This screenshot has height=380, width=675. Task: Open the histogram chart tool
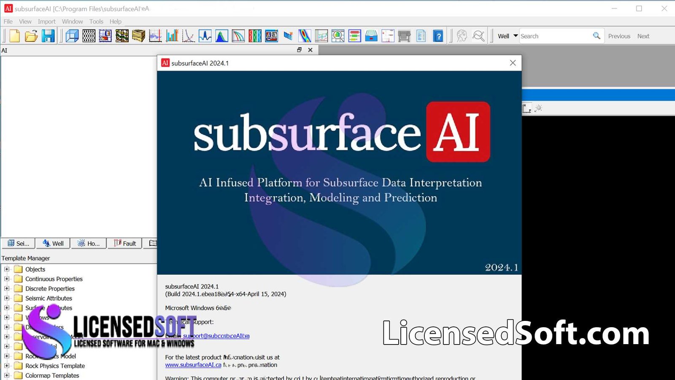pos(172,36)
